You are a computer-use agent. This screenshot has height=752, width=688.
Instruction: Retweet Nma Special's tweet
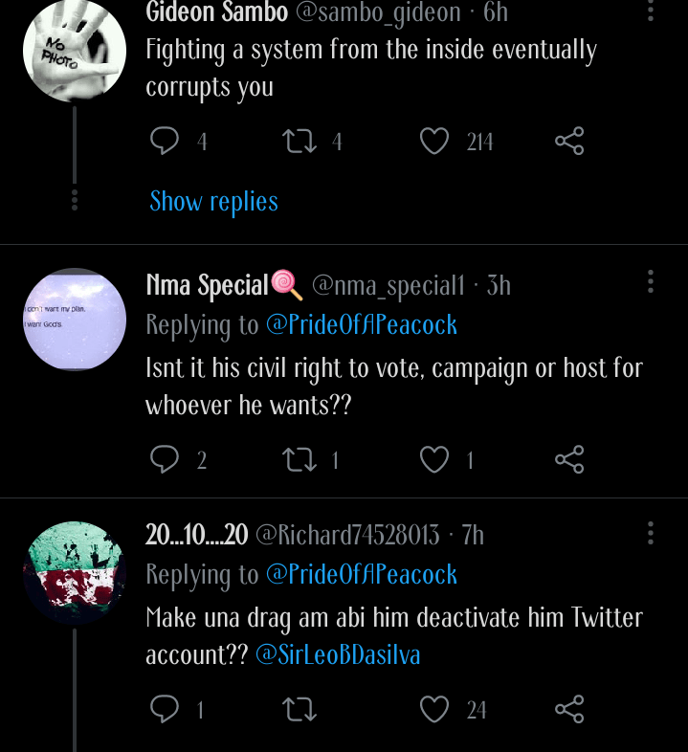(300, 460)
